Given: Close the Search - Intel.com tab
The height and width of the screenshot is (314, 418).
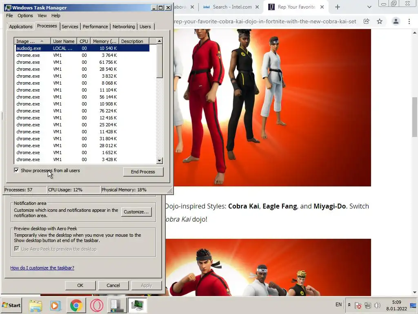Looking at the screenshot, I should pos(257,7).
